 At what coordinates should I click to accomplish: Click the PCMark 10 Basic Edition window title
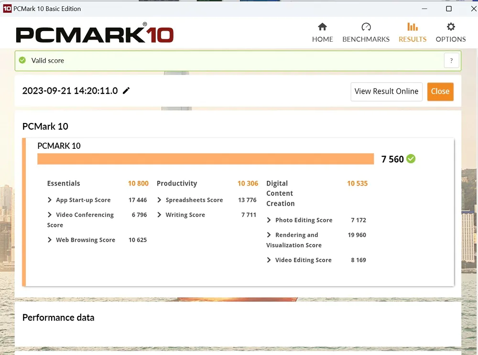47,9
